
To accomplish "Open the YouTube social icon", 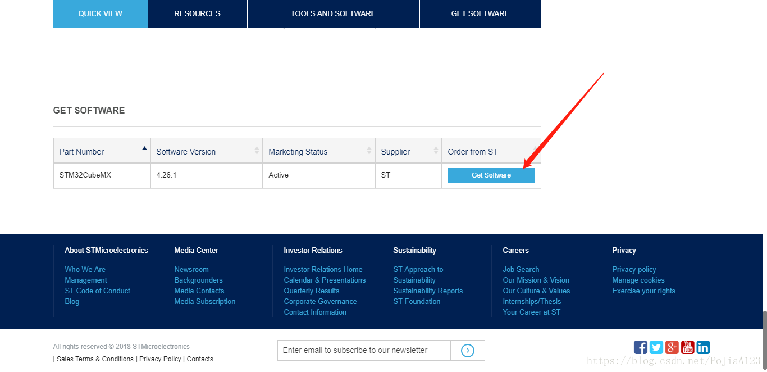I will [687, 347].
